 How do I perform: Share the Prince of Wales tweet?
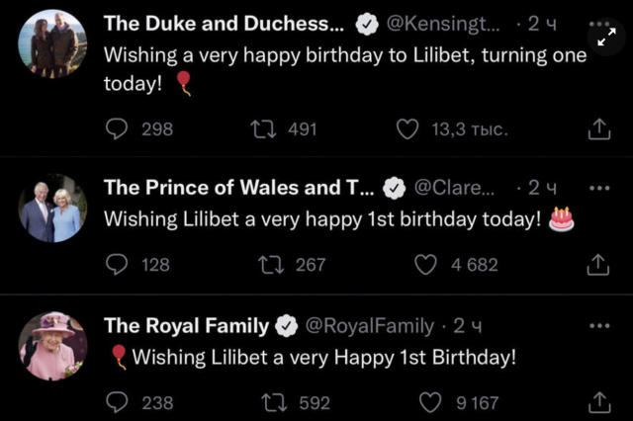(598, 265)
